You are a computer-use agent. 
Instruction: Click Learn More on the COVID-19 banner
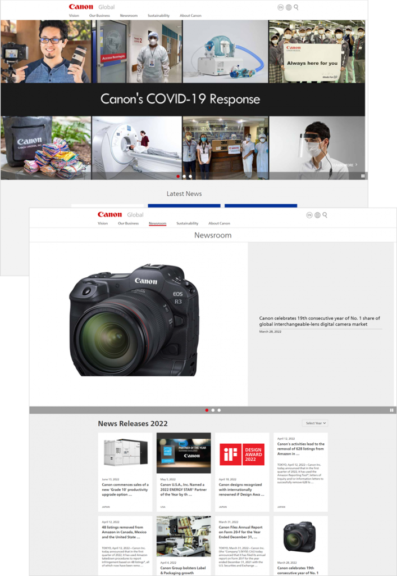[x=345, y=165]
